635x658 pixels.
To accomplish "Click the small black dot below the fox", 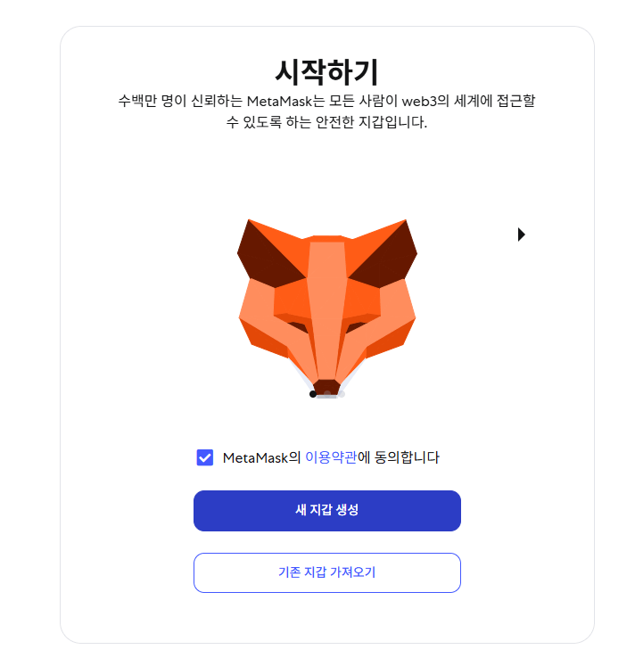I will pos(312,394).
